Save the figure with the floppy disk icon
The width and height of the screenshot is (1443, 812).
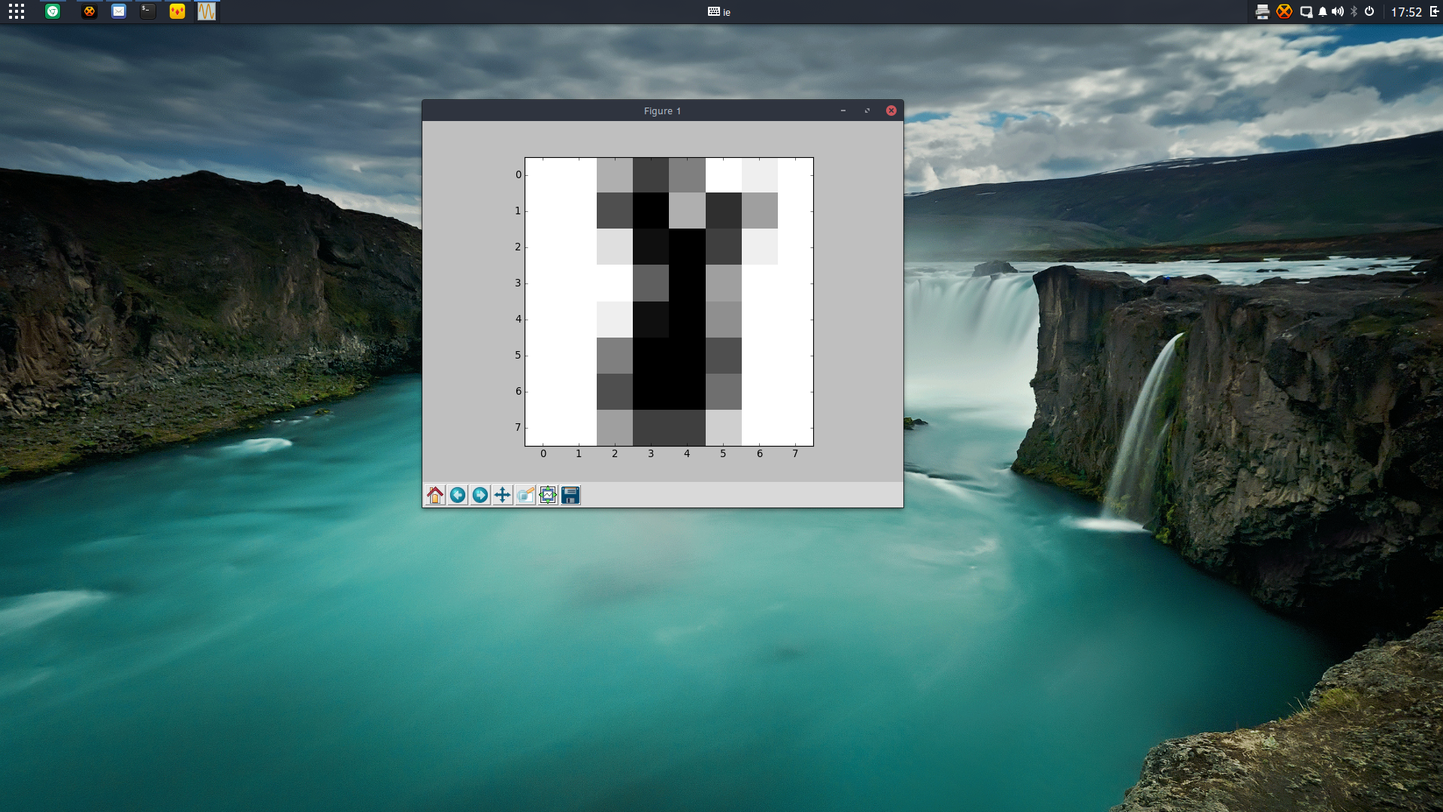pos(570,495)
